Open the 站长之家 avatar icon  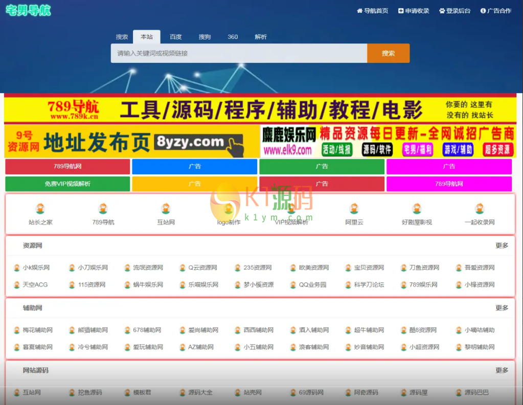coord(40,209)
